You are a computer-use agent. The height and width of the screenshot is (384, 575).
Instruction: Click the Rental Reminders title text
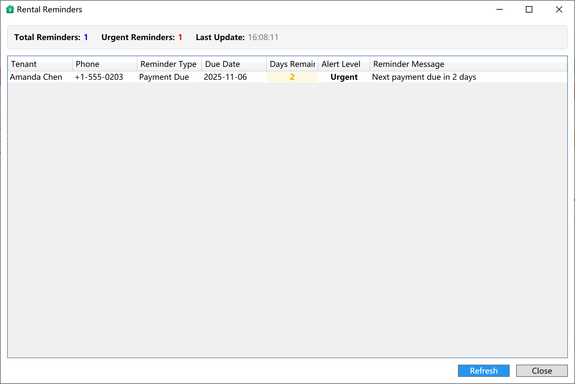(49, 9)
